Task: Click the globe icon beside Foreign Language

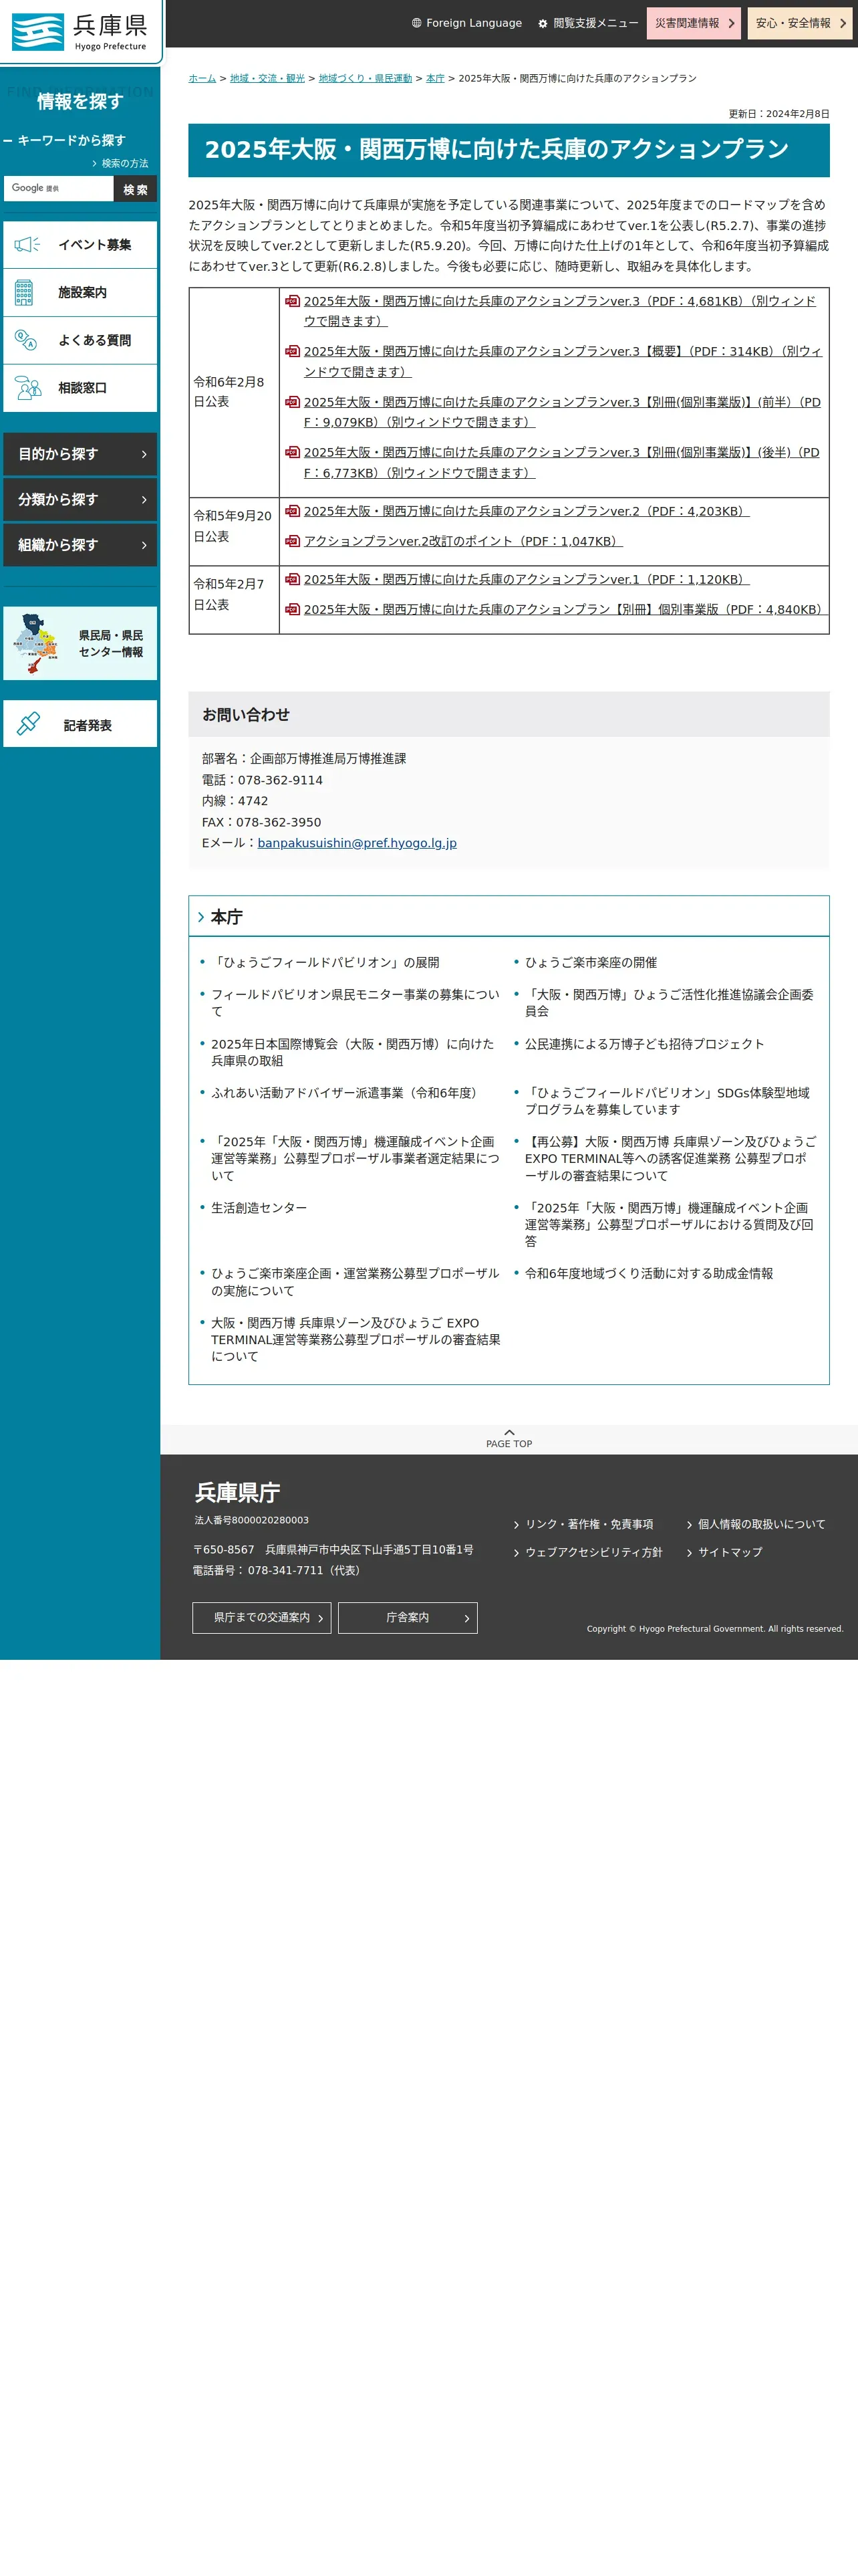Action: [416, 23]
